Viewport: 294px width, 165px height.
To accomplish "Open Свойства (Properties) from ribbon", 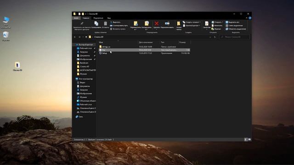I will (207, 26).
